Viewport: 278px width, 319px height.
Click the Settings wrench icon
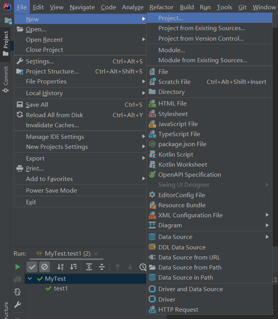pyautogui.click(x=20, y=61)
